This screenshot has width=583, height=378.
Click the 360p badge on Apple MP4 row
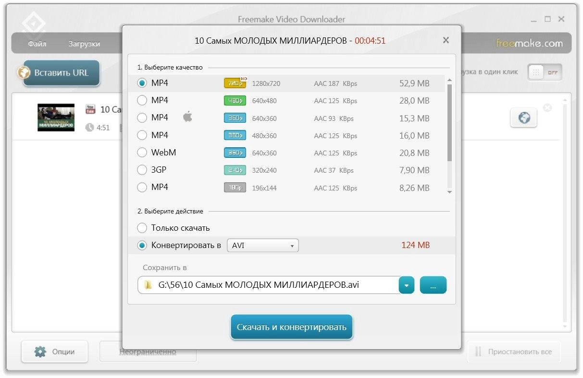(x=235, y=118)
